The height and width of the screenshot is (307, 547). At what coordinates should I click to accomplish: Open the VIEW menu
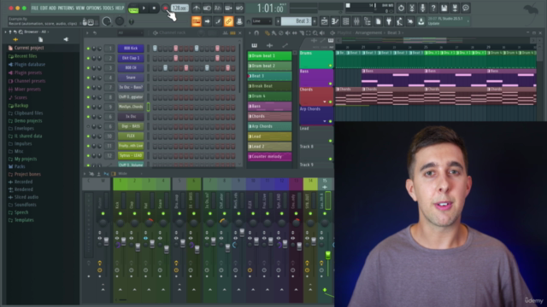[80, 8]
